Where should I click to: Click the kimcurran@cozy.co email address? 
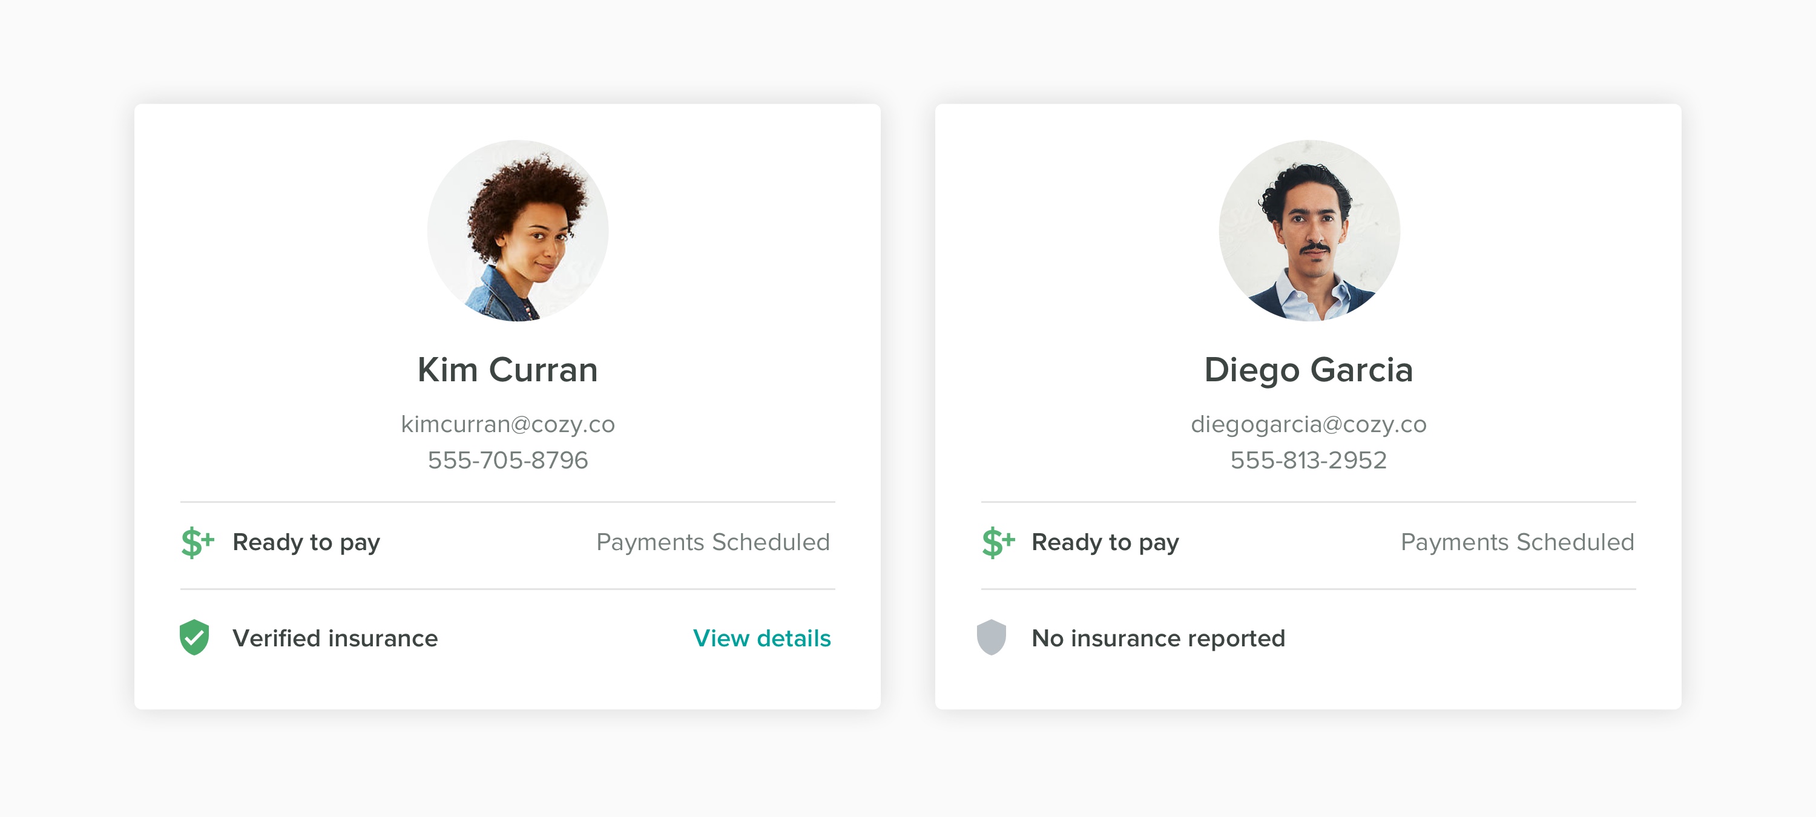coord(508,424)
